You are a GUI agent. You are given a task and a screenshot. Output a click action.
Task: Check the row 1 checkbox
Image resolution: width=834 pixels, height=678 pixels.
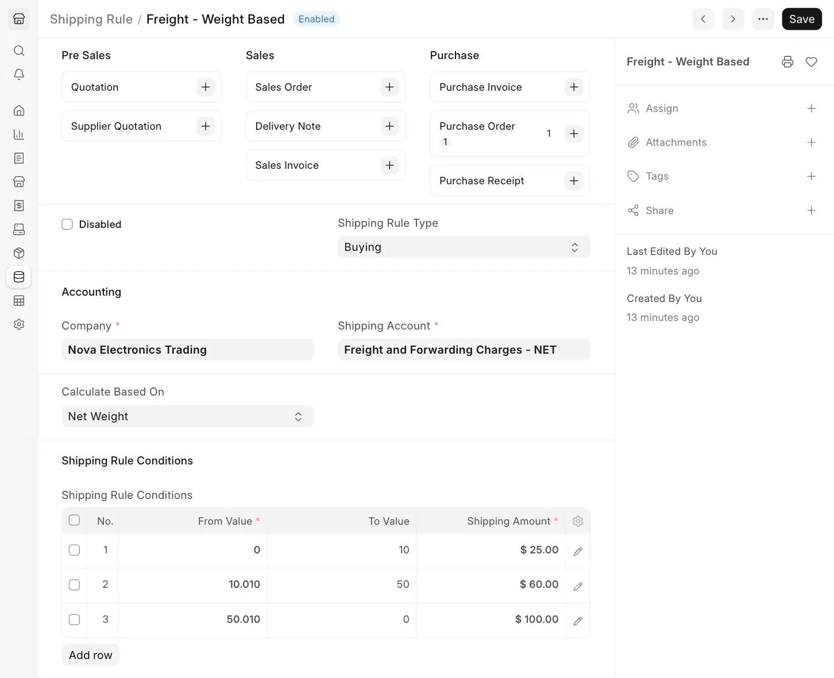[x=74, y=550]
